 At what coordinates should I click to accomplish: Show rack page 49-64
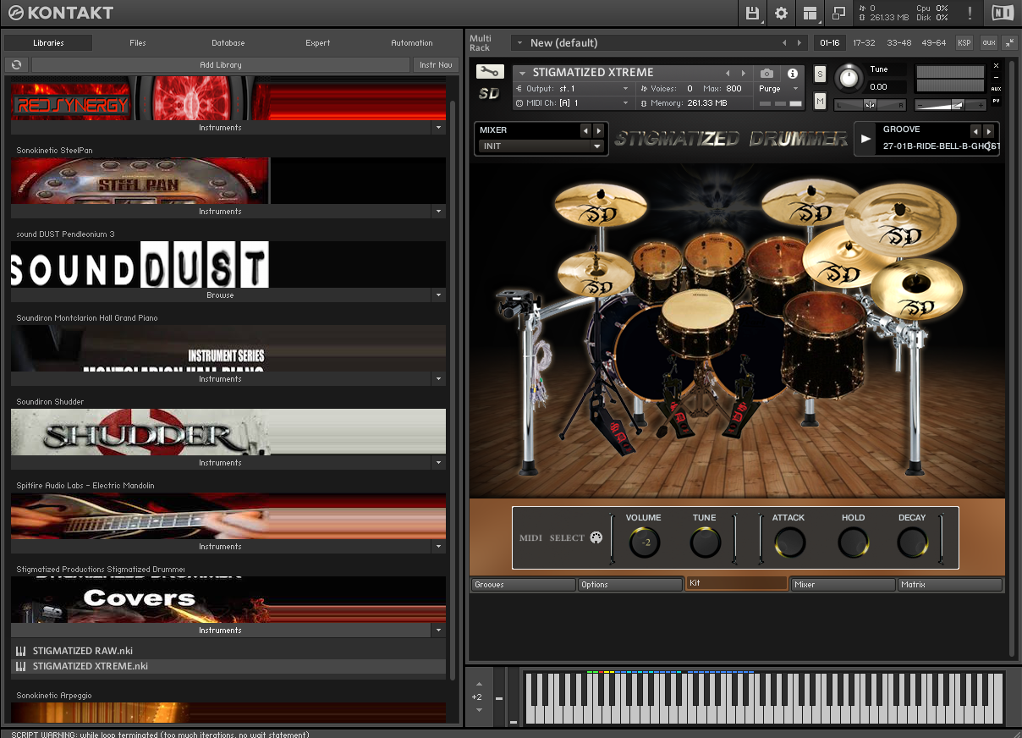click(934, 42)
